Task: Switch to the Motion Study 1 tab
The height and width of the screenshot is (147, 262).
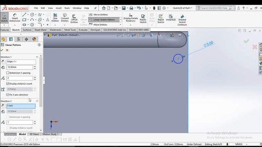Action: pyautogui.click(x=50, y=134)
